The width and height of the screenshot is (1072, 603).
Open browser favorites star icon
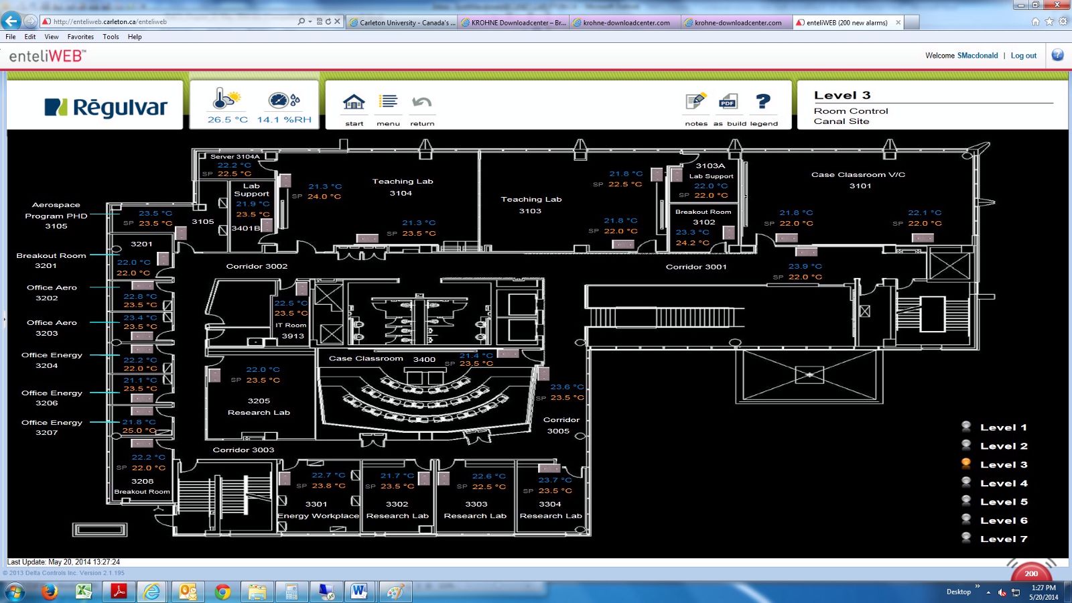pyautogui.click(x=1049, y=21)
